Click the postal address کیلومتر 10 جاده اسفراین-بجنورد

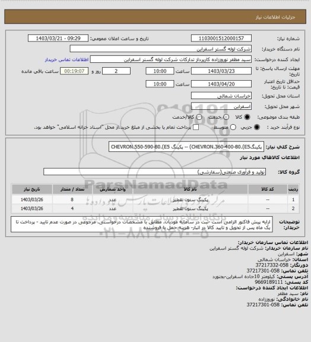coord(243,276)
